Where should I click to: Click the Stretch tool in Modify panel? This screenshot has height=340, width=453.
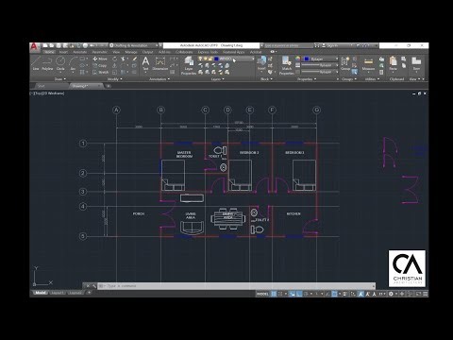pyautogui.click(x=101, y=72)
